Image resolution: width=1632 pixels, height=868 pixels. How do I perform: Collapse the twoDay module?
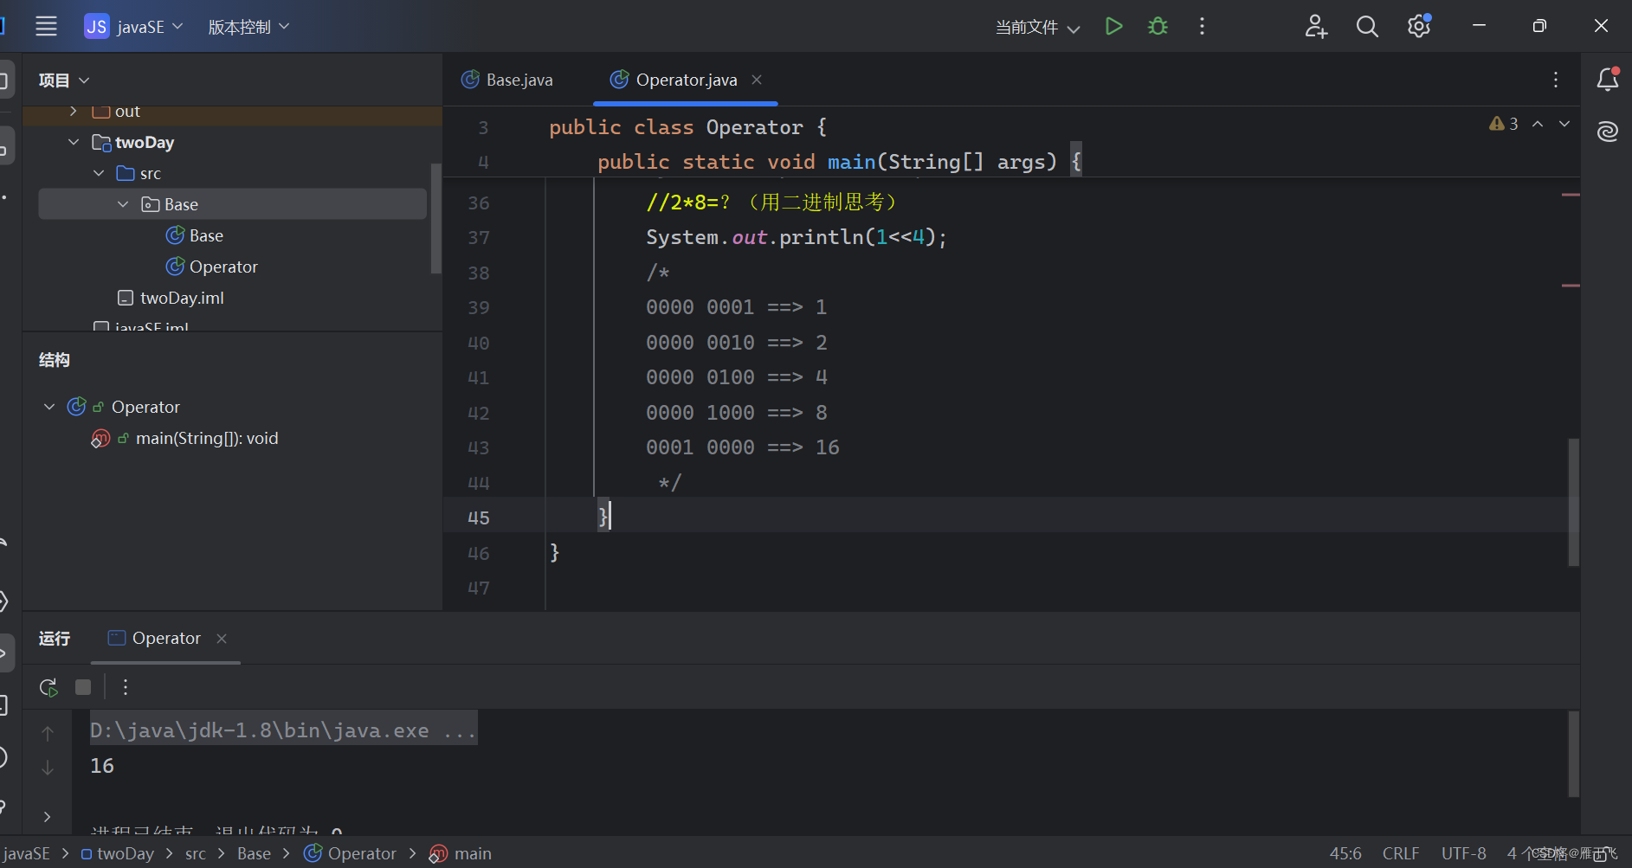(74, 142)
